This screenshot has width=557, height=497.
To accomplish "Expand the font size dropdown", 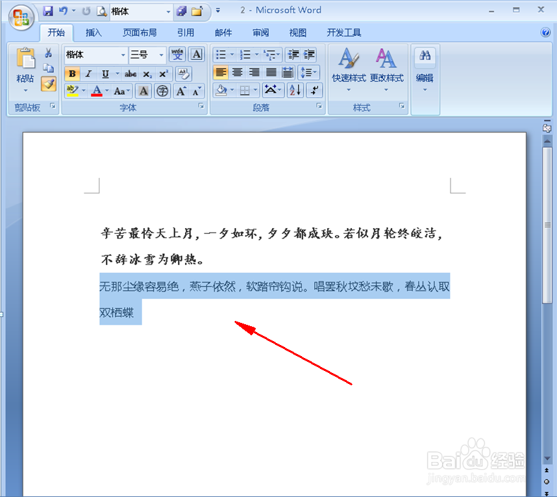I will coord(160,55).
